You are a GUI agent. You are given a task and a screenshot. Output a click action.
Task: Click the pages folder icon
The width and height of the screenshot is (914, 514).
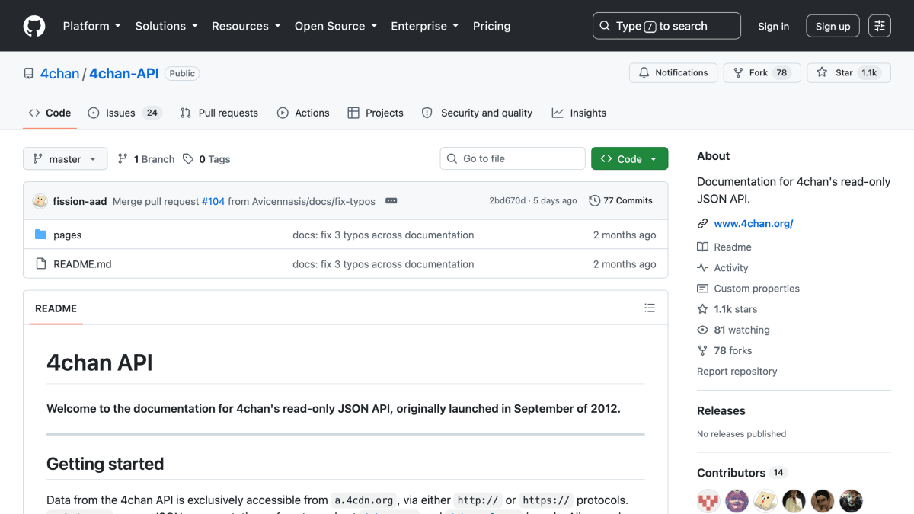point(41,235)
